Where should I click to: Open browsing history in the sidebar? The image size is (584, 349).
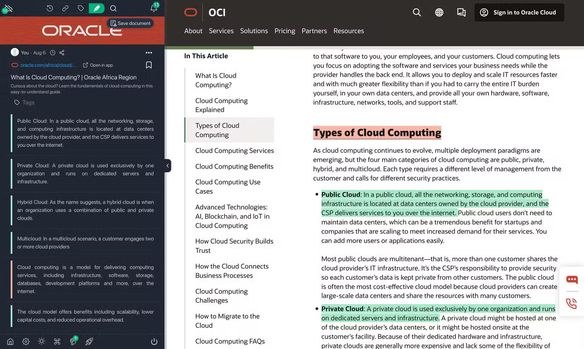[x=50, y=8]
